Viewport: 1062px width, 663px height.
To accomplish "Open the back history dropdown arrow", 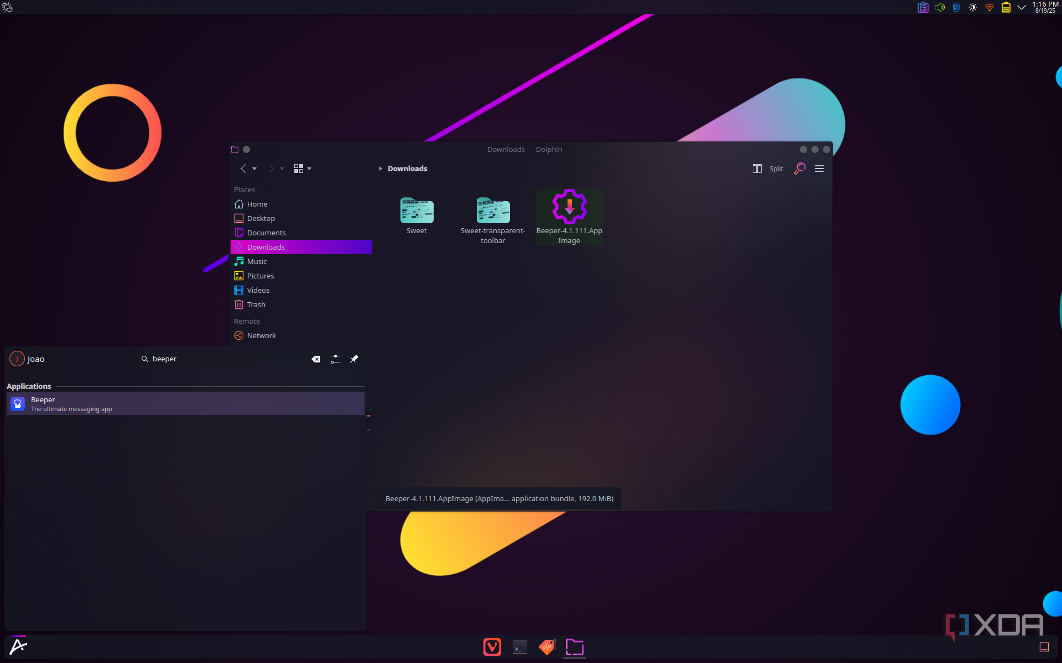I will tap(254, 169).
